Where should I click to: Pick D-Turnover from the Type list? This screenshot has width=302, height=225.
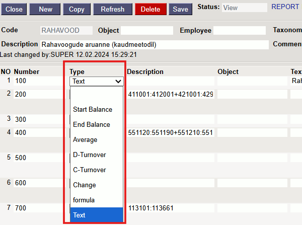click(90, 155)
